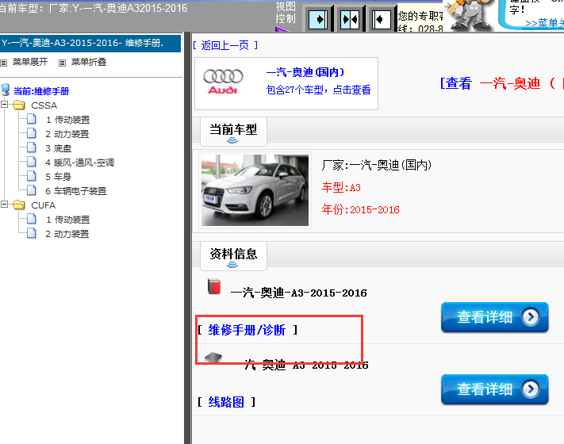Screen dimensions: 564x444
Task: Click the vertical splitter between panels
Action: coord(187,237)
